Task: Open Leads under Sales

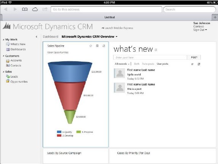Action: coord(14,76)
